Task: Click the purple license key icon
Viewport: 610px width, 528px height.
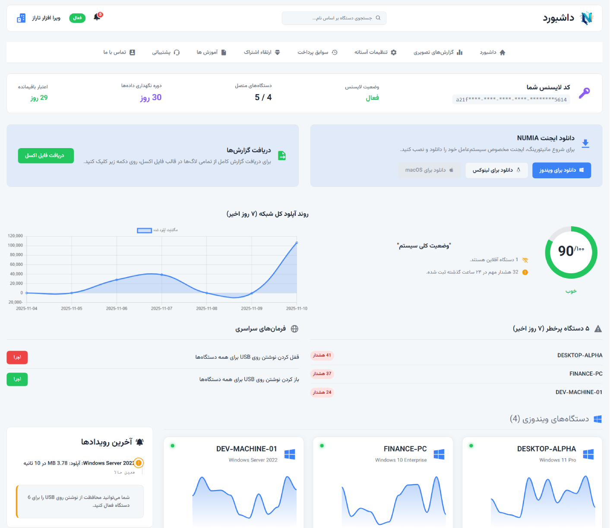Action: tap(584, 93)
